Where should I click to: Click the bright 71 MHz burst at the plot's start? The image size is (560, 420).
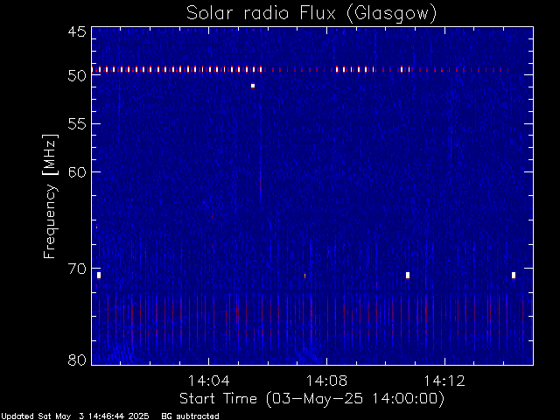point(99,275)
